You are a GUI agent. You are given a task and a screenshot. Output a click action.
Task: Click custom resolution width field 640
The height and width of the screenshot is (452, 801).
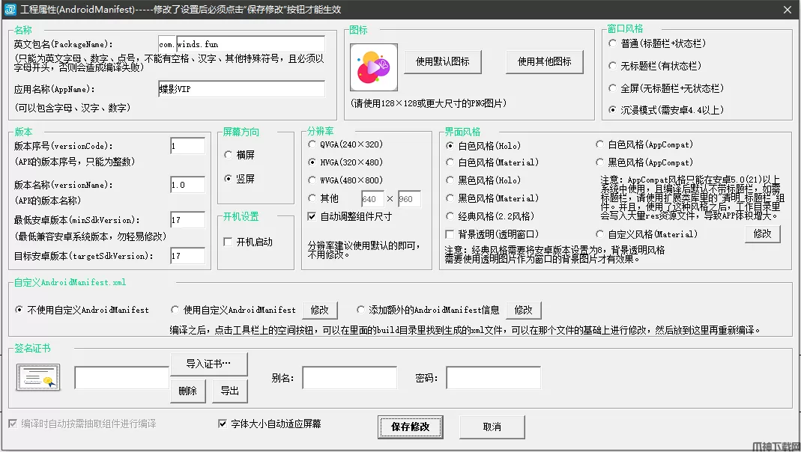[372, 199]
